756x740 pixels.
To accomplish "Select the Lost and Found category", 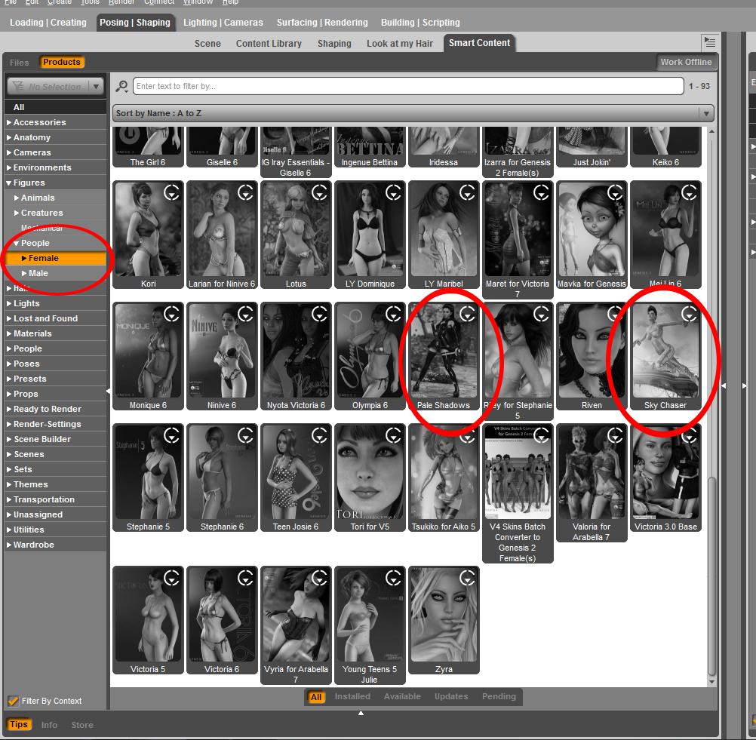I will pos(55,318).
